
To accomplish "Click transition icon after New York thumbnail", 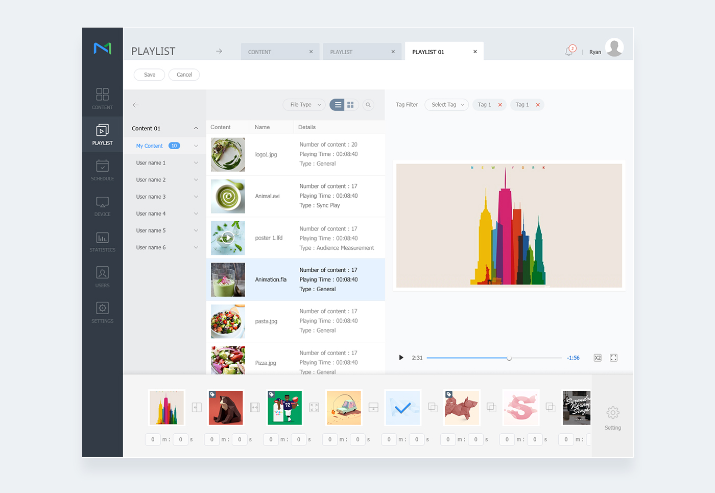I will tap(197, 407).
